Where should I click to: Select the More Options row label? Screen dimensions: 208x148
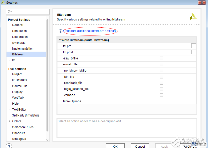click(72, 101)
